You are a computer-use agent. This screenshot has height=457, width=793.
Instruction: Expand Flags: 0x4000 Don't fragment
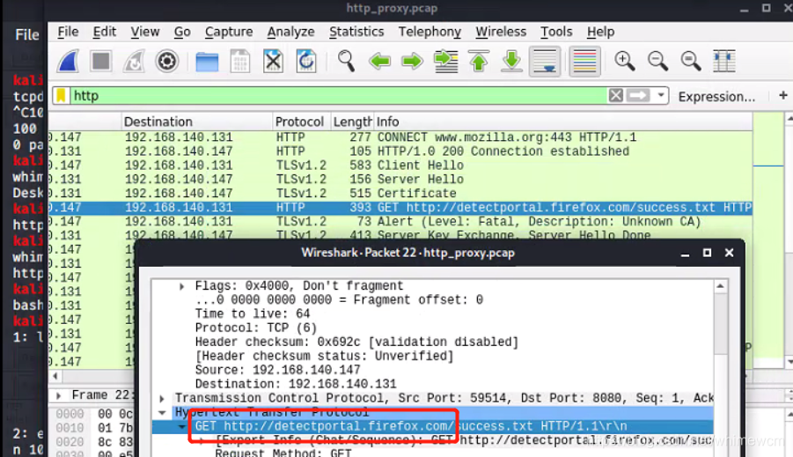(181, 286)
